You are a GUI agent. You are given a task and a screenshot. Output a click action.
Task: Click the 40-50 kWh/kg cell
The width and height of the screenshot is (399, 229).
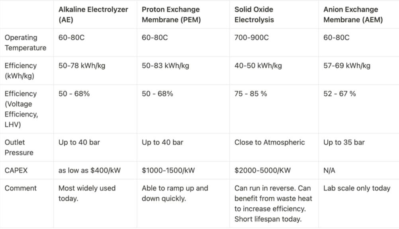tap(258, 66)
